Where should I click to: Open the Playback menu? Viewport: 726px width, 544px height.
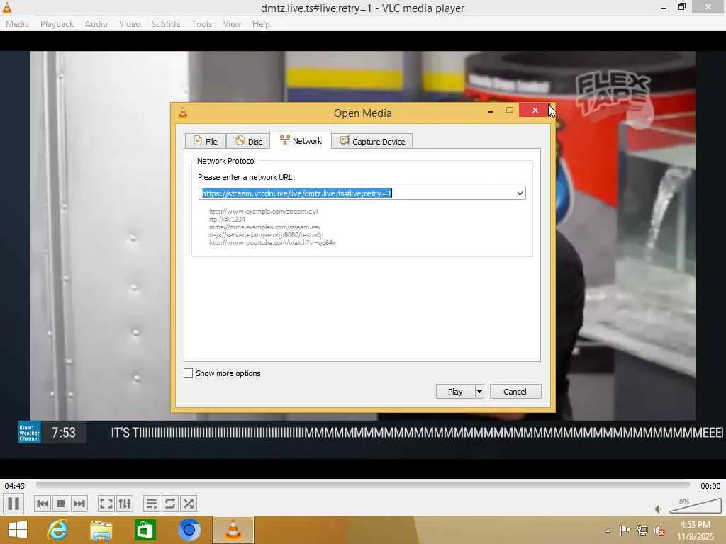coord(57,23)
